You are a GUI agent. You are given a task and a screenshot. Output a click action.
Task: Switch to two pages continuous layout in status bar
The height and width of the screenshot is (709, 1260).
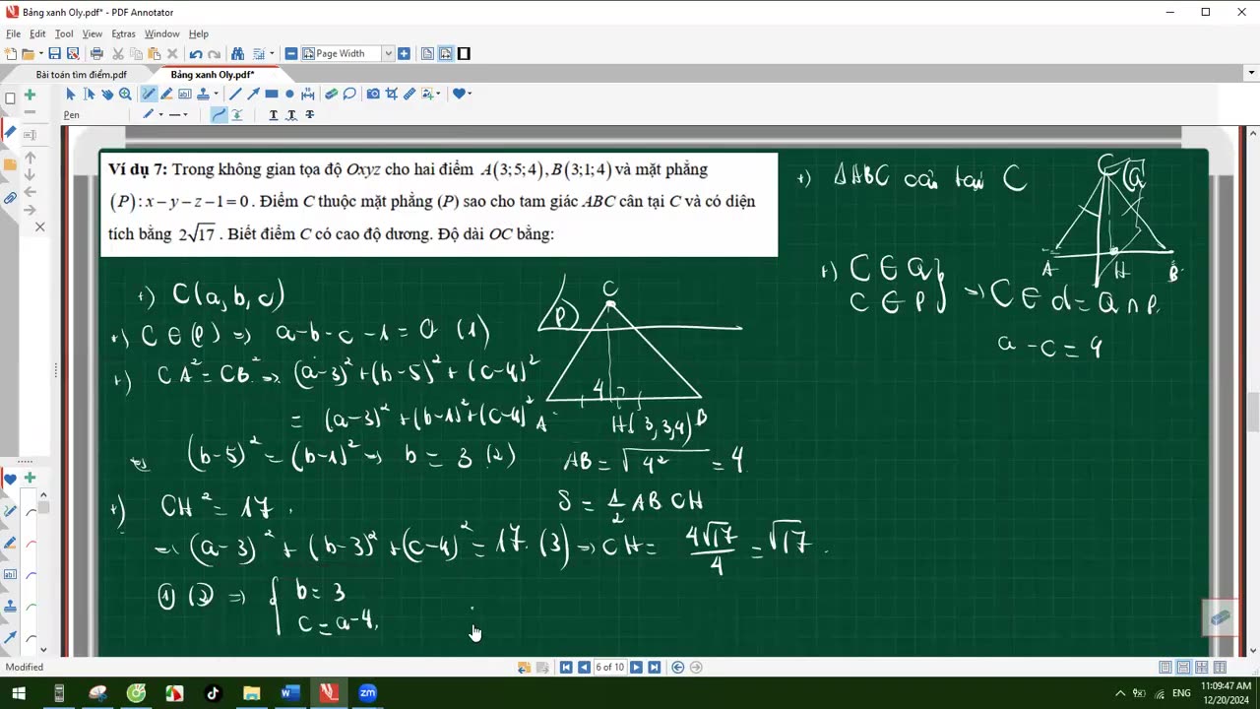coord(1221,667)
